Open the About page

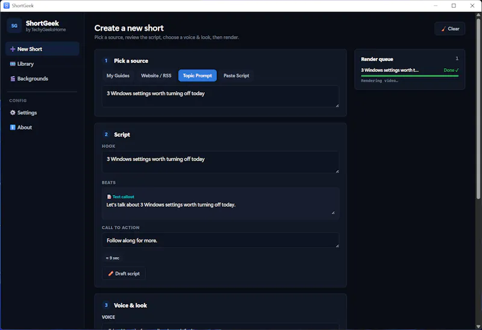point(42,127)
